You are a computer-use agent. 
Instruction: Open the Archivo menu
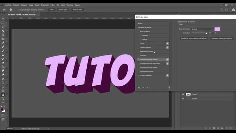(8, 5)
